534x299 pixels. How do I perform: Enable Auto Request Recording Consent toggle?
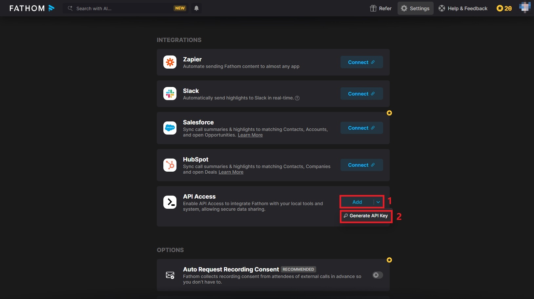coord(378,275)
